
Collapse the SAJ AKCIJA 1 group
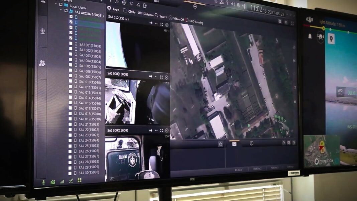pos(61,10)
